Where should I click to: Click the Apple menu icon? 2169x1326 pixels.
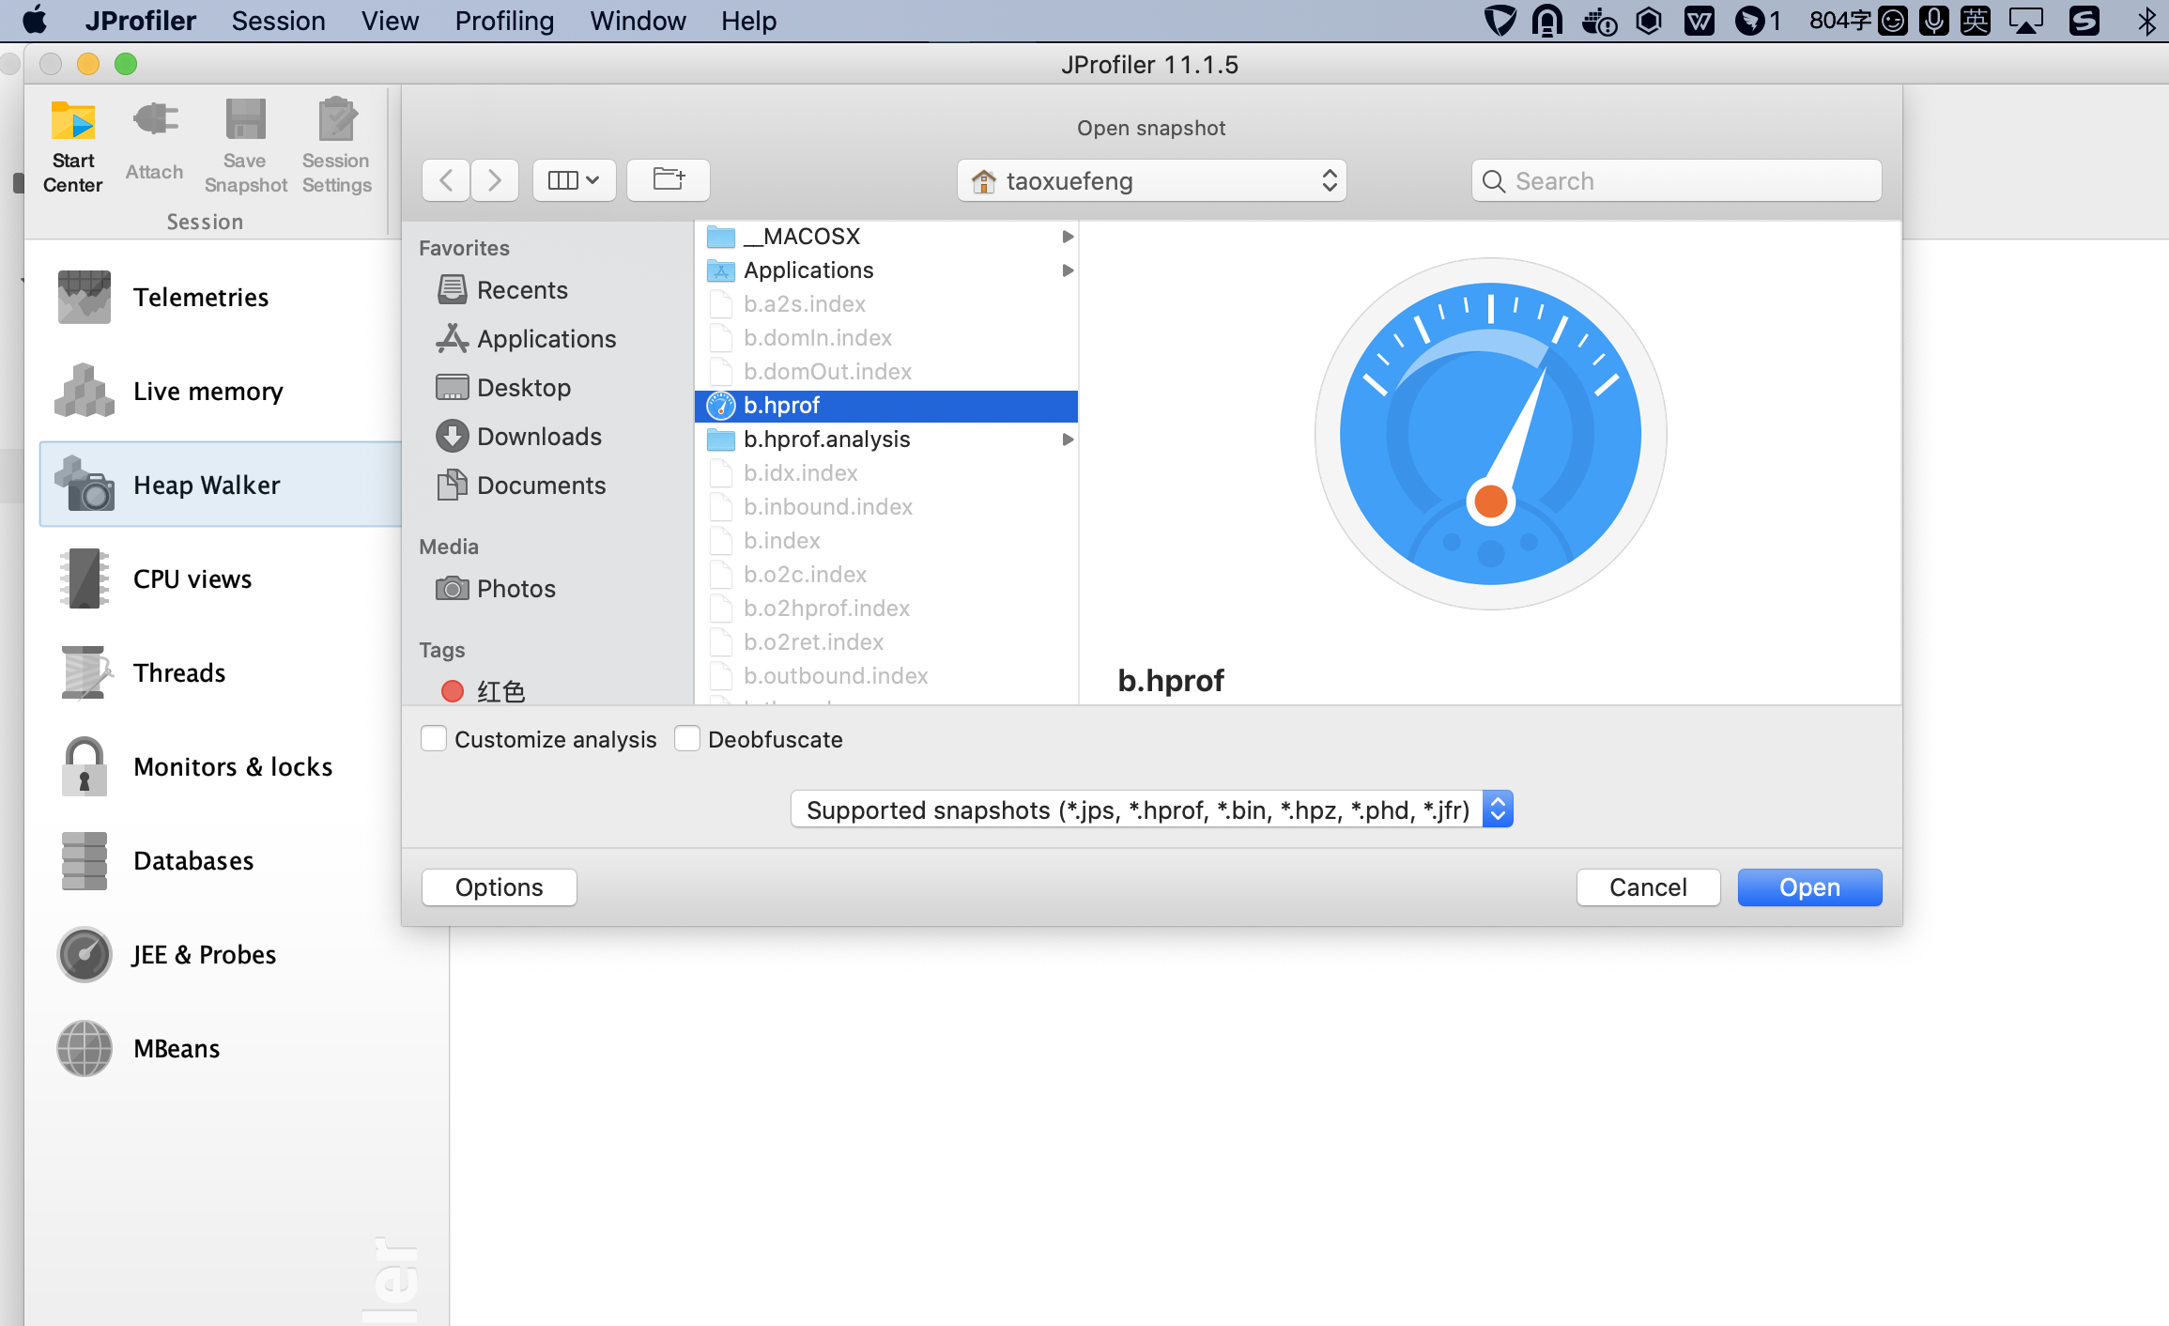pos(35,21)
